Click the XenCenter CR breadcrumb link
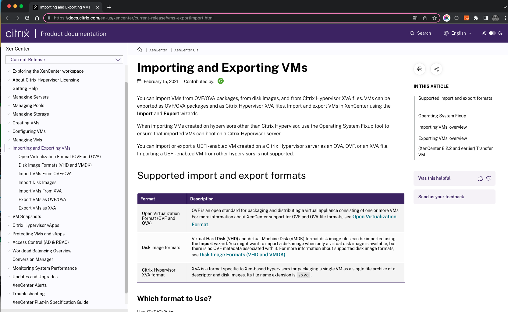This screenshot has height=312, width=508. (x=186, y=50)
